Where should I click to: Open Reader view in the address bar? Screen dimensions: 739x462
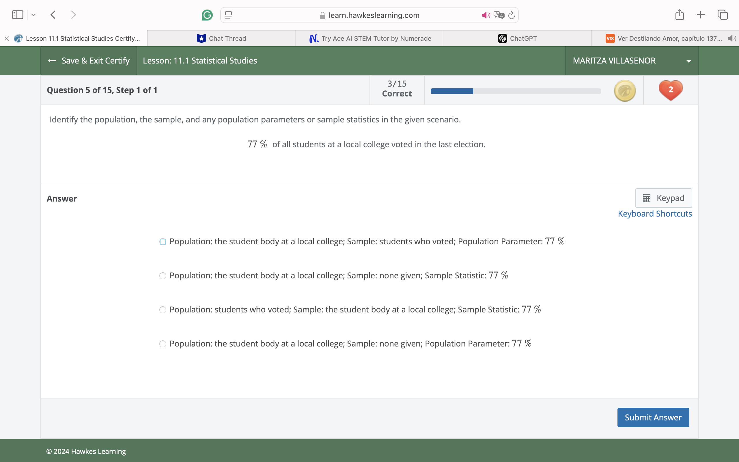228,15
